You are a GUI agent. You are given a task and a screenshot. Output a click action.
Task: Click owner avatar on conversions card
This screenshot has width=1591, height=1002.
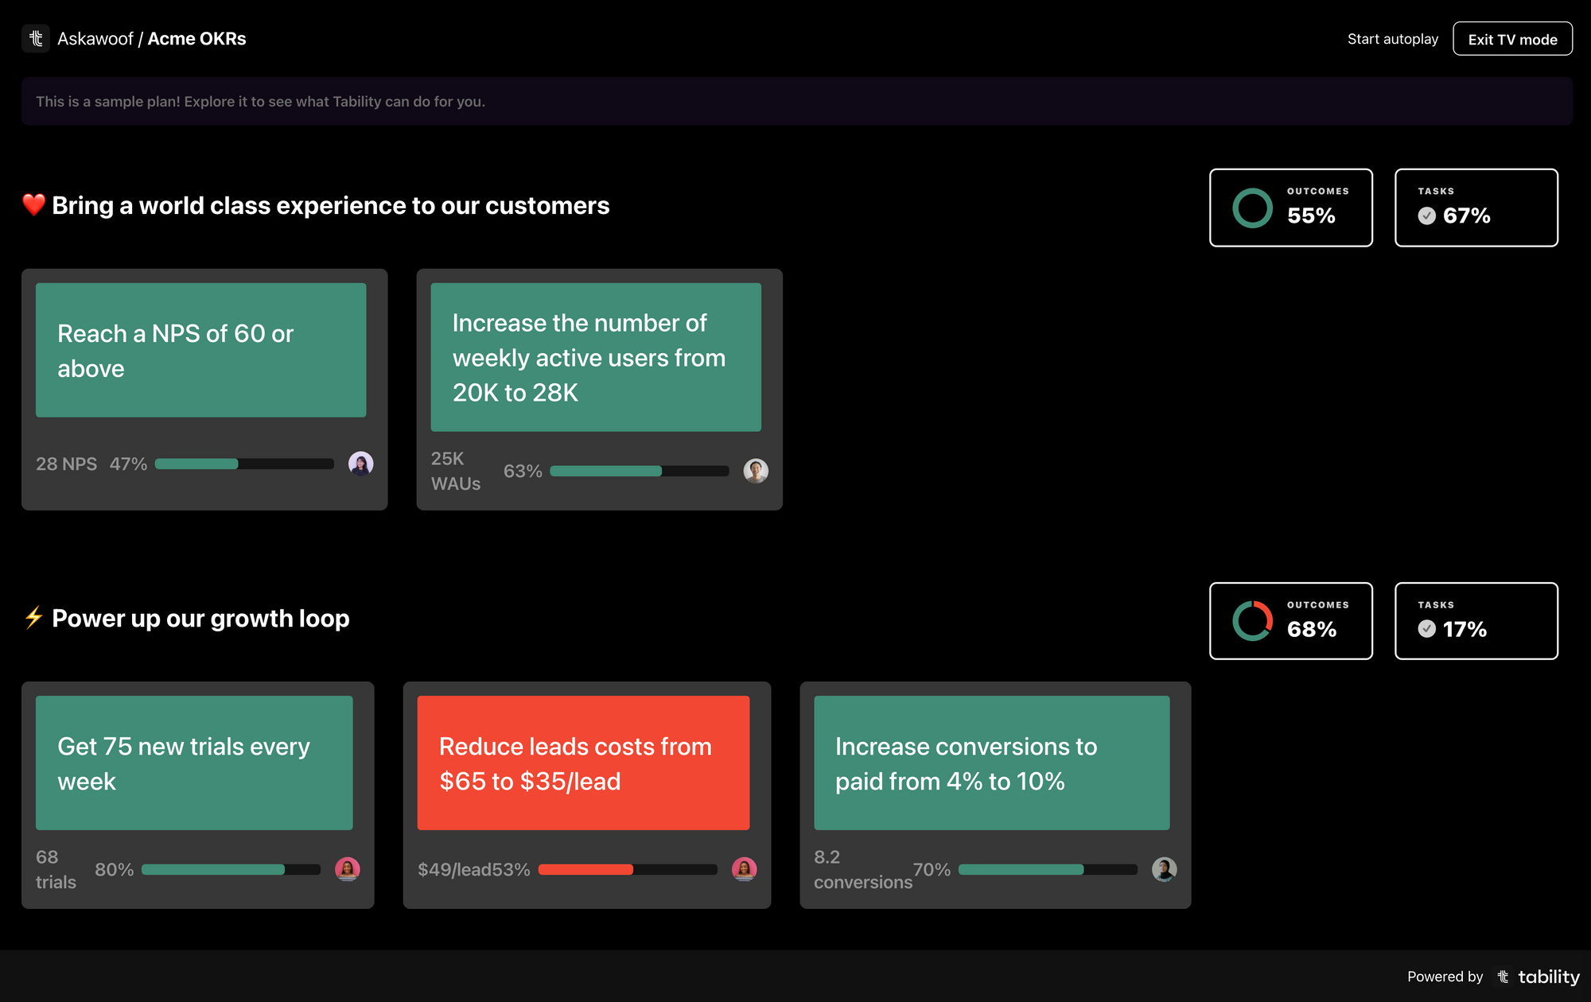pyautogui.click(x=1164, y=869)
